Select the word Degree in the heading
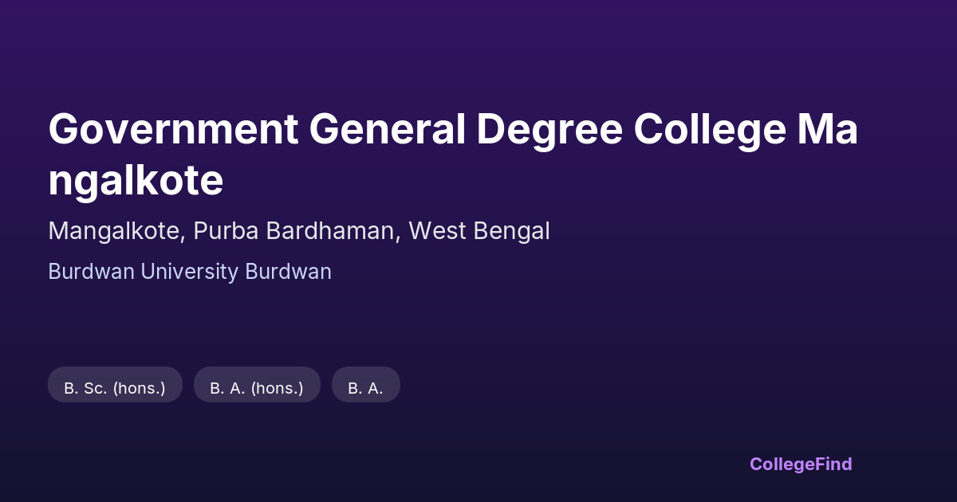The height and width of the screenshot is (502, 957). (549, 130)
